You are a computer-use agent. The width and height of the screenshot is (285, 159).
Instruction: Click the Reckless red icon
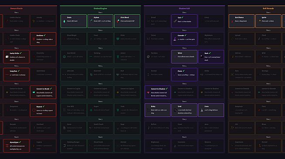pos(34,39)
